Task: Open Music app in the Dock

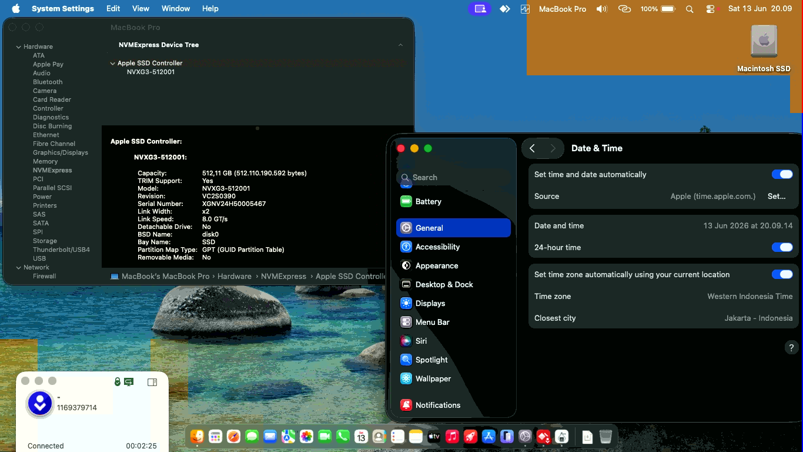Action: tap(452, 436)
